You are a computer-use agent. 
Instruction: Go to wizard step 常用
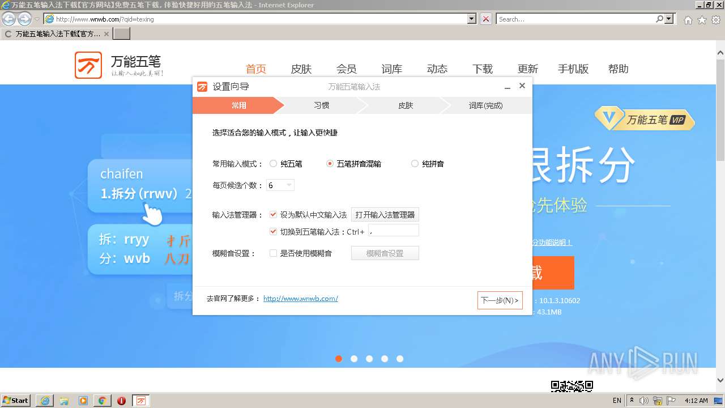pos(238,105)
